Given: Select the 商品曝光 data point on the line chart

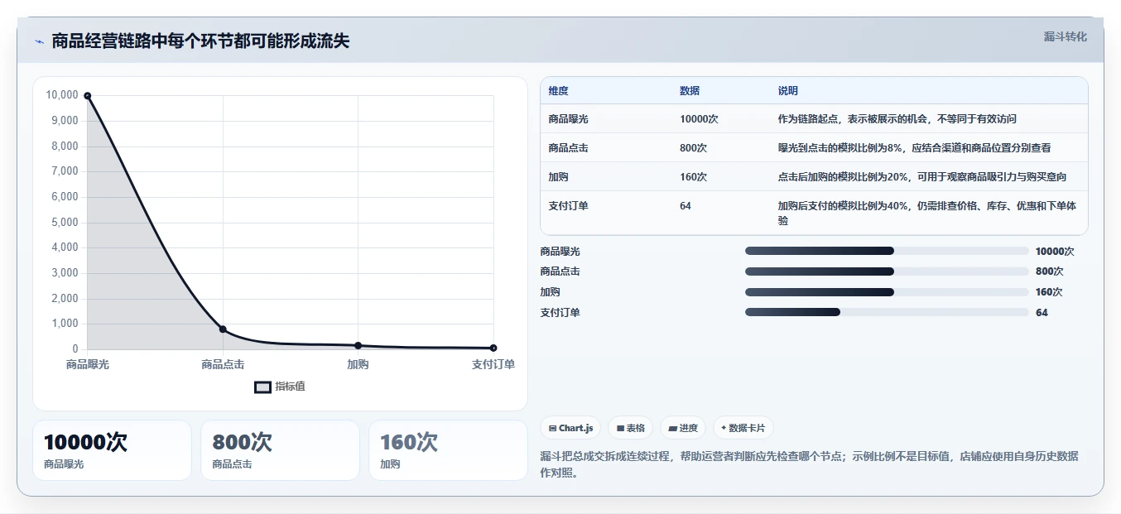Looking at the screenshot, I should click(87, 96).
